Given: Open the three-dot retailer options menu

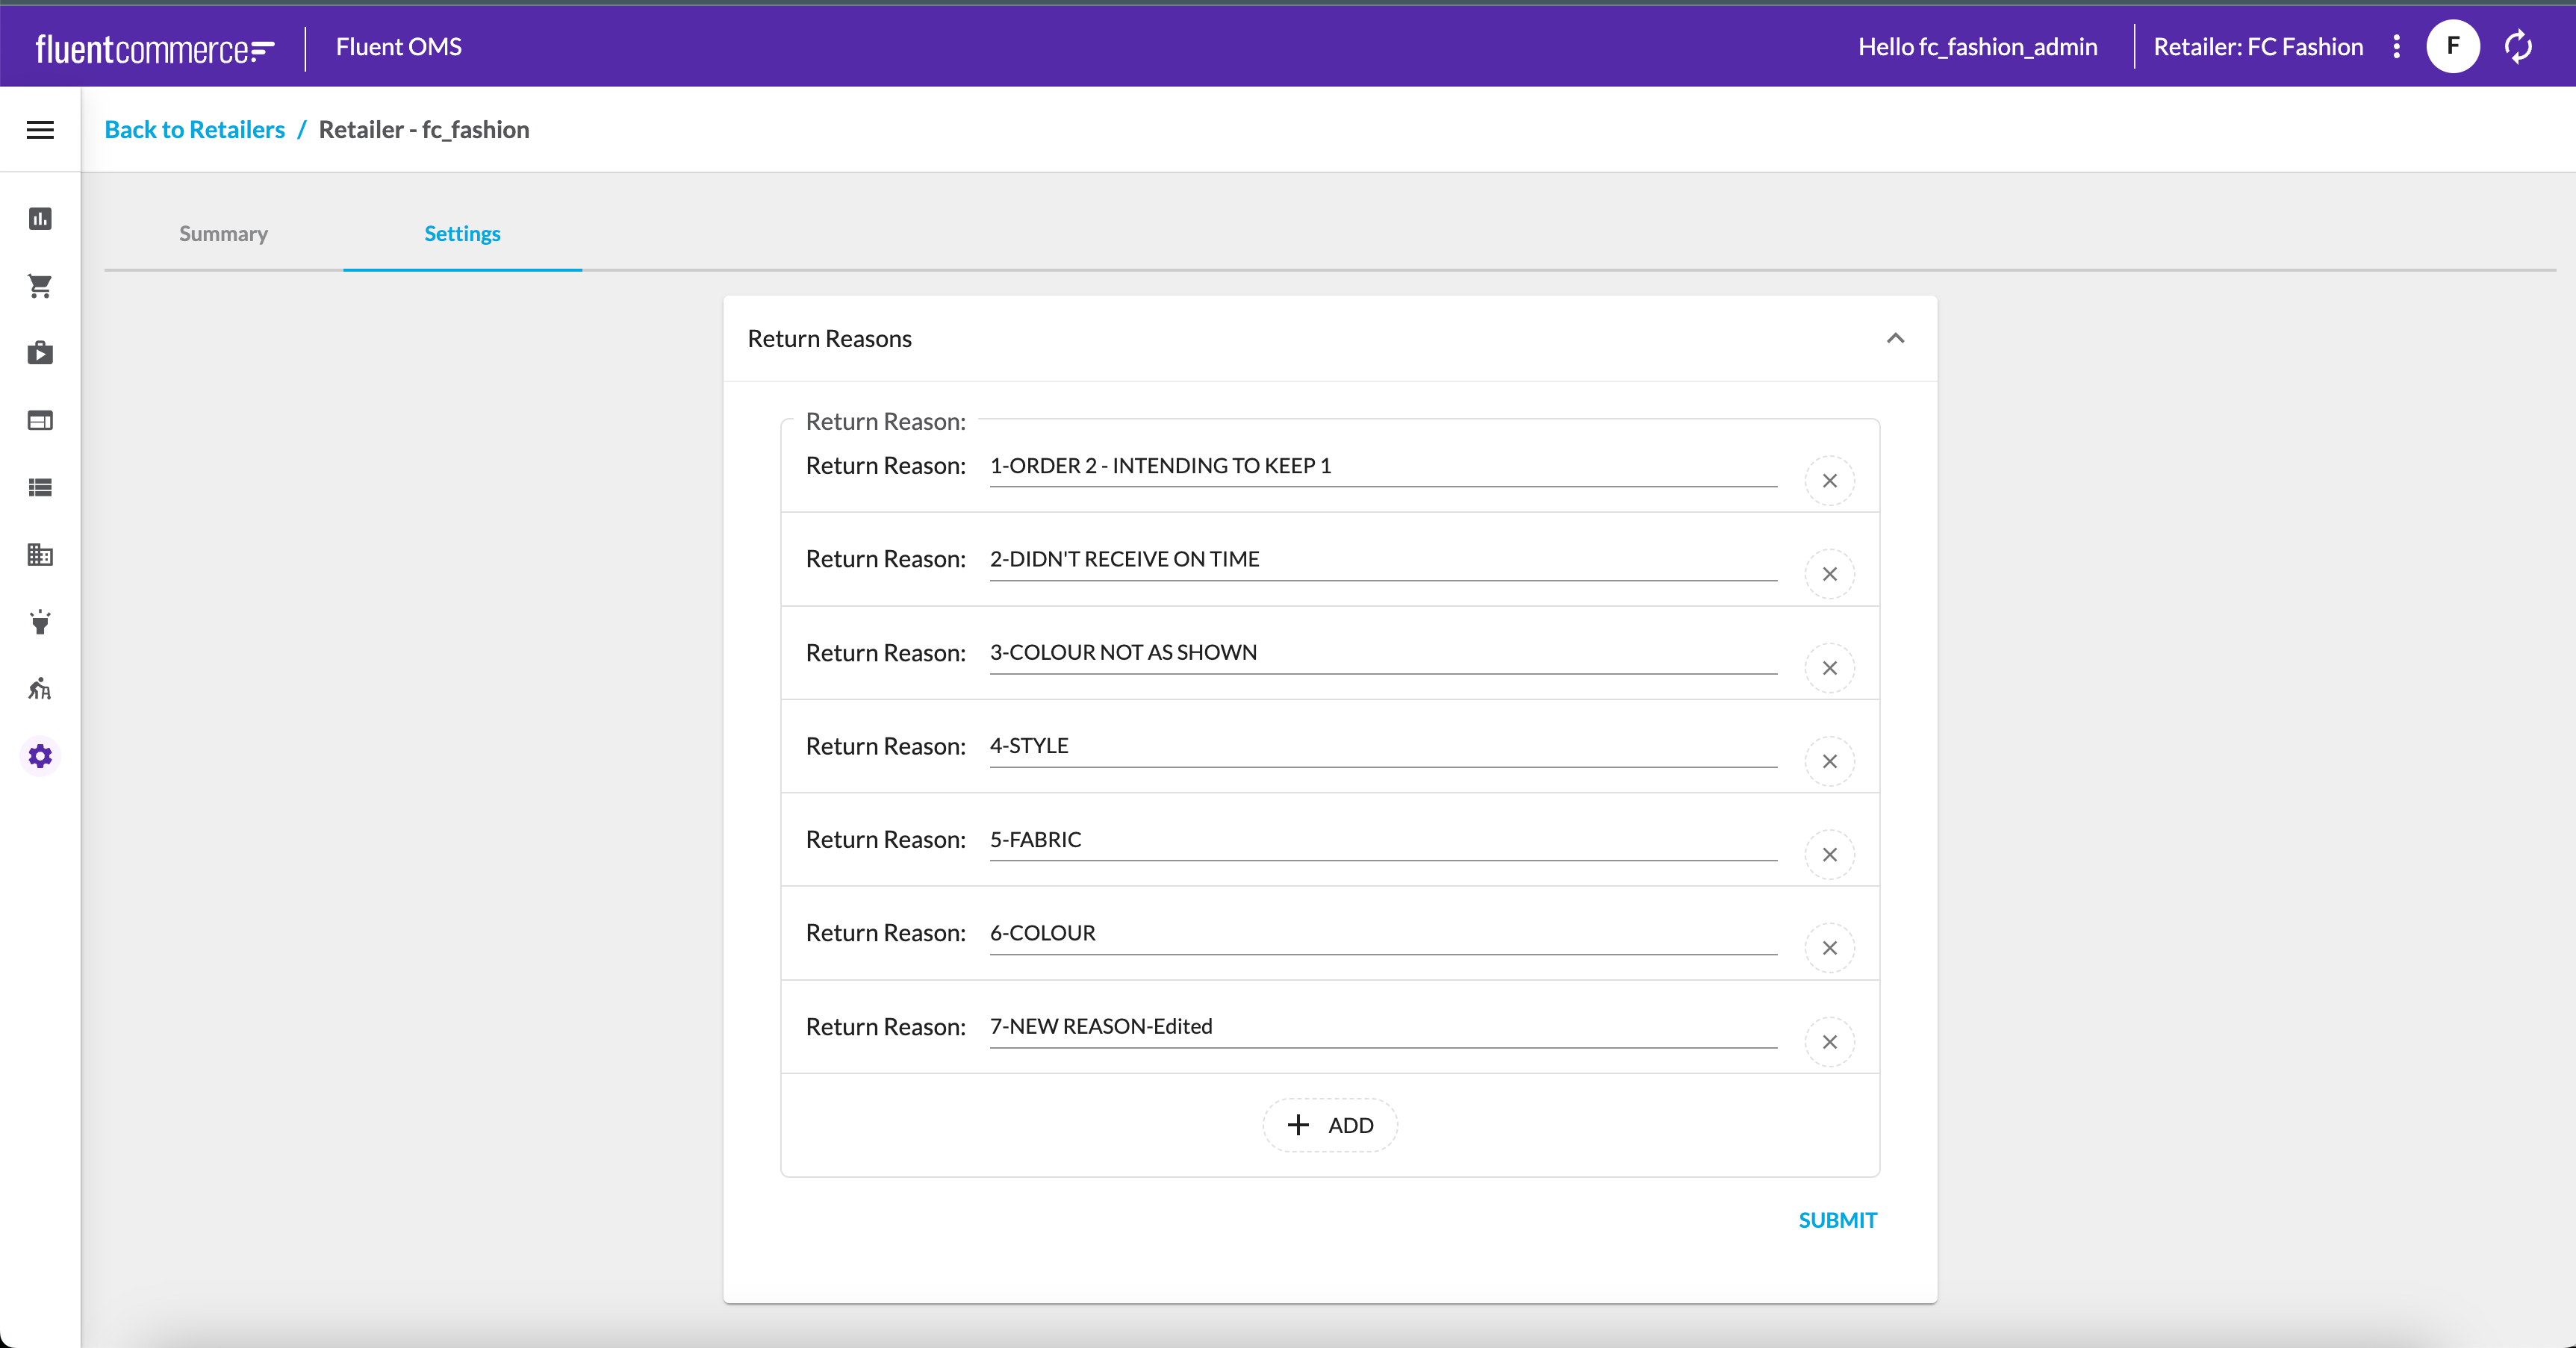Looking at the screenshot, I should click(x=2396, y=47).
